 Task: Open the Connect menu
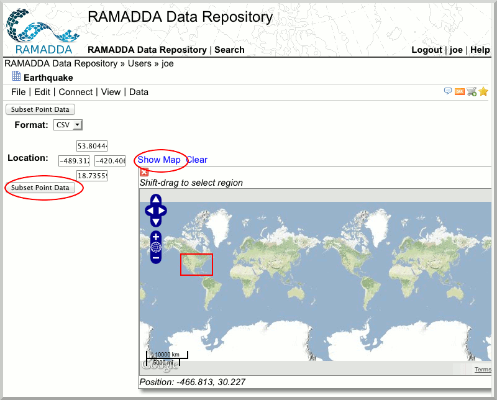[x=76, y=92]
